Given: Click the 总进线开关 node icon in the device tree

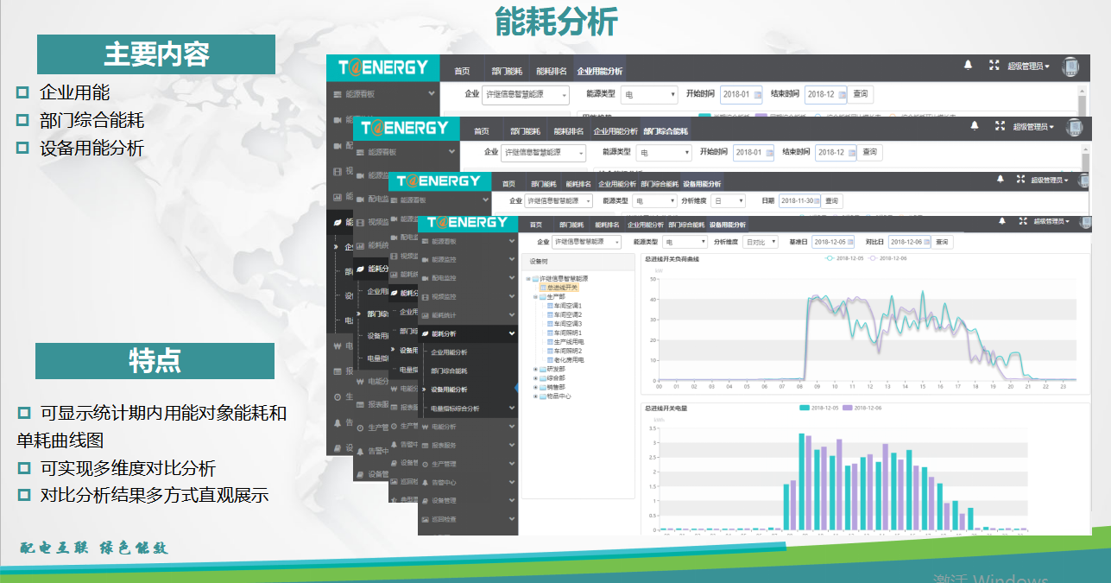Looking at the screenshot, I should [543, 288].
